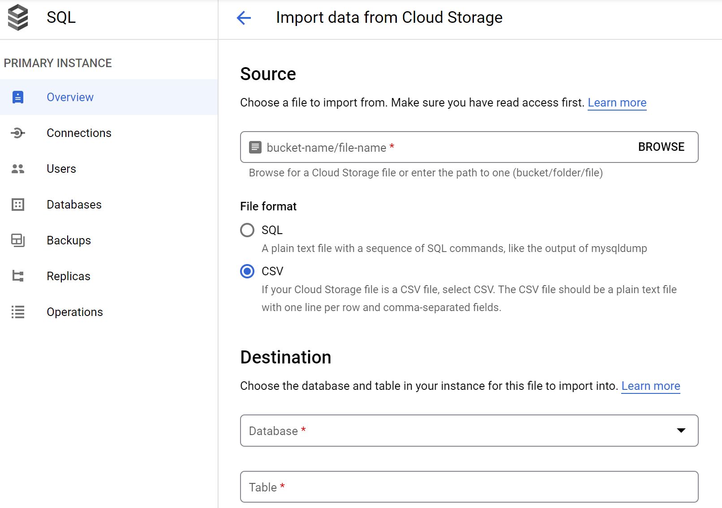Open the Operations page
The width and height of the screenshot is (722, 508).
point(74,312)
